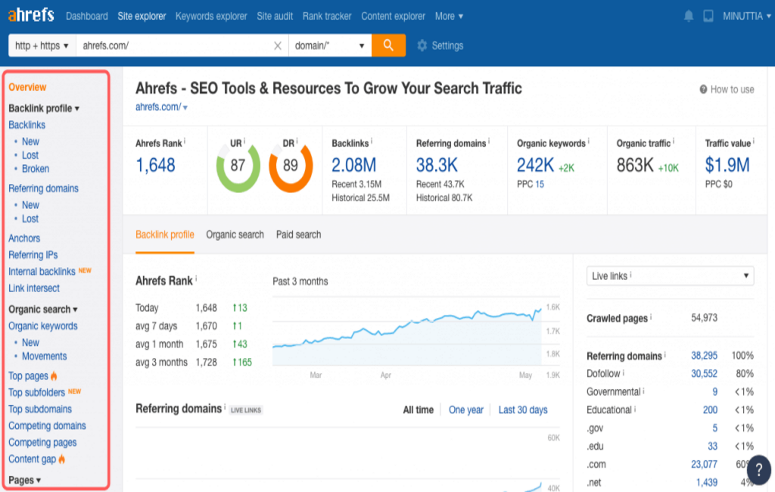This screenshot has height=492, width=775.
Task: Open Settings gear icon
Action: [x=422, y=45]
